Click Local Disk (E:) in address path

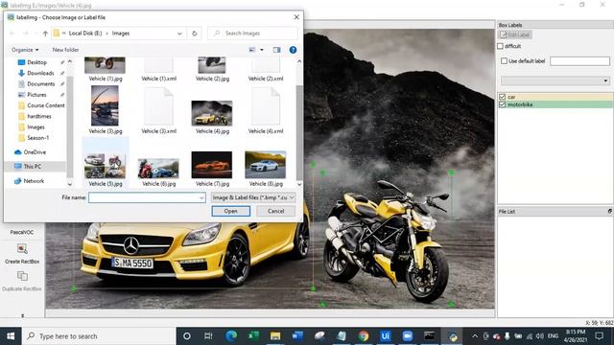(85, 34)
